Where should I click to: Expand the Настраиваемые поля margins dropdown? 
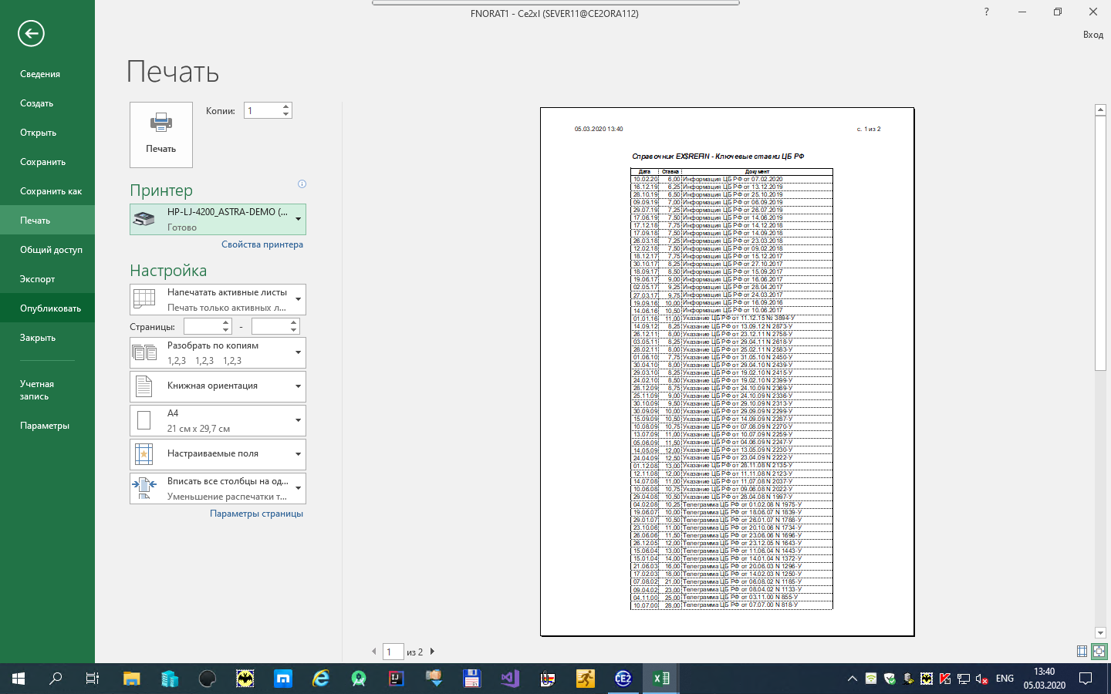pos(218,454)
